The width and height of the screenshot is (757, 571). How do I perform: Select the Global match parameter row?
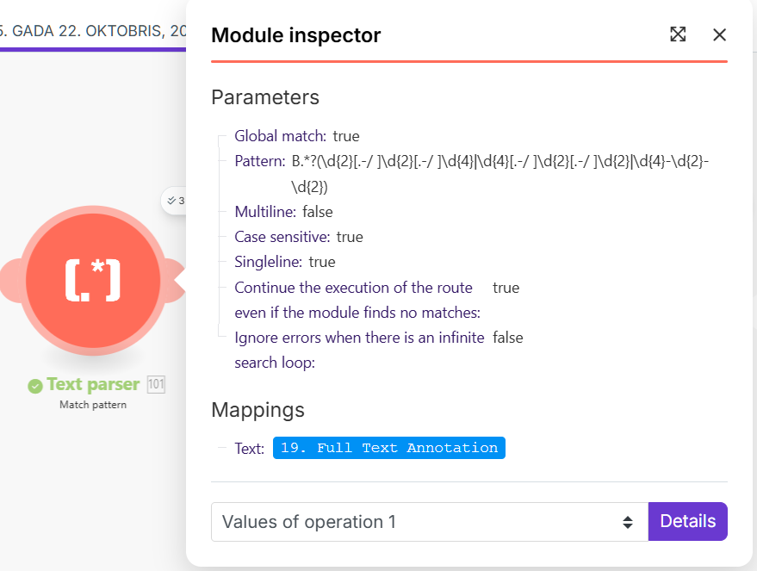[x=296, y=136]
